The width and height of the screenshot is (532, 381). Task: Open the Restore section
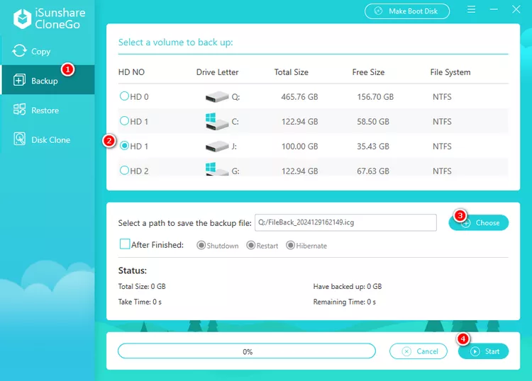click(x=48, y=110)
